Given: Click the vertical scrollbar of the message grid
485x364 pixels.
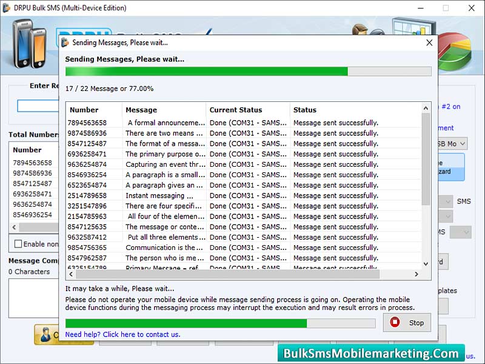Looking at the screenshot, I should pyautogui.click(x=424, y=182).
